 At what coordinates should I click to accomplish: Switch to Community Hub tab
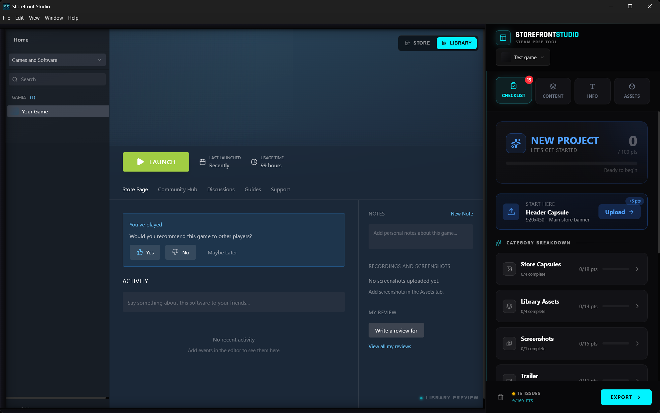[177, 189]
